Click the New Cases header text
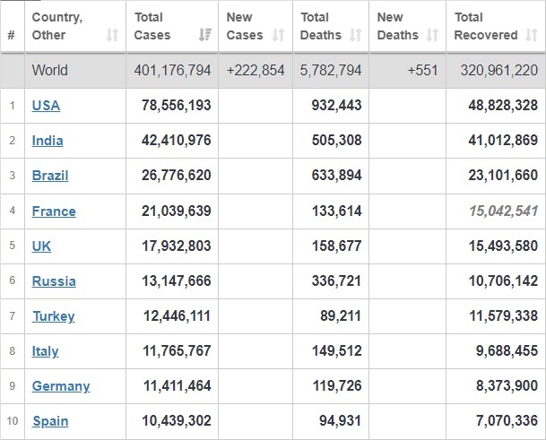 (x=245, y=26)
